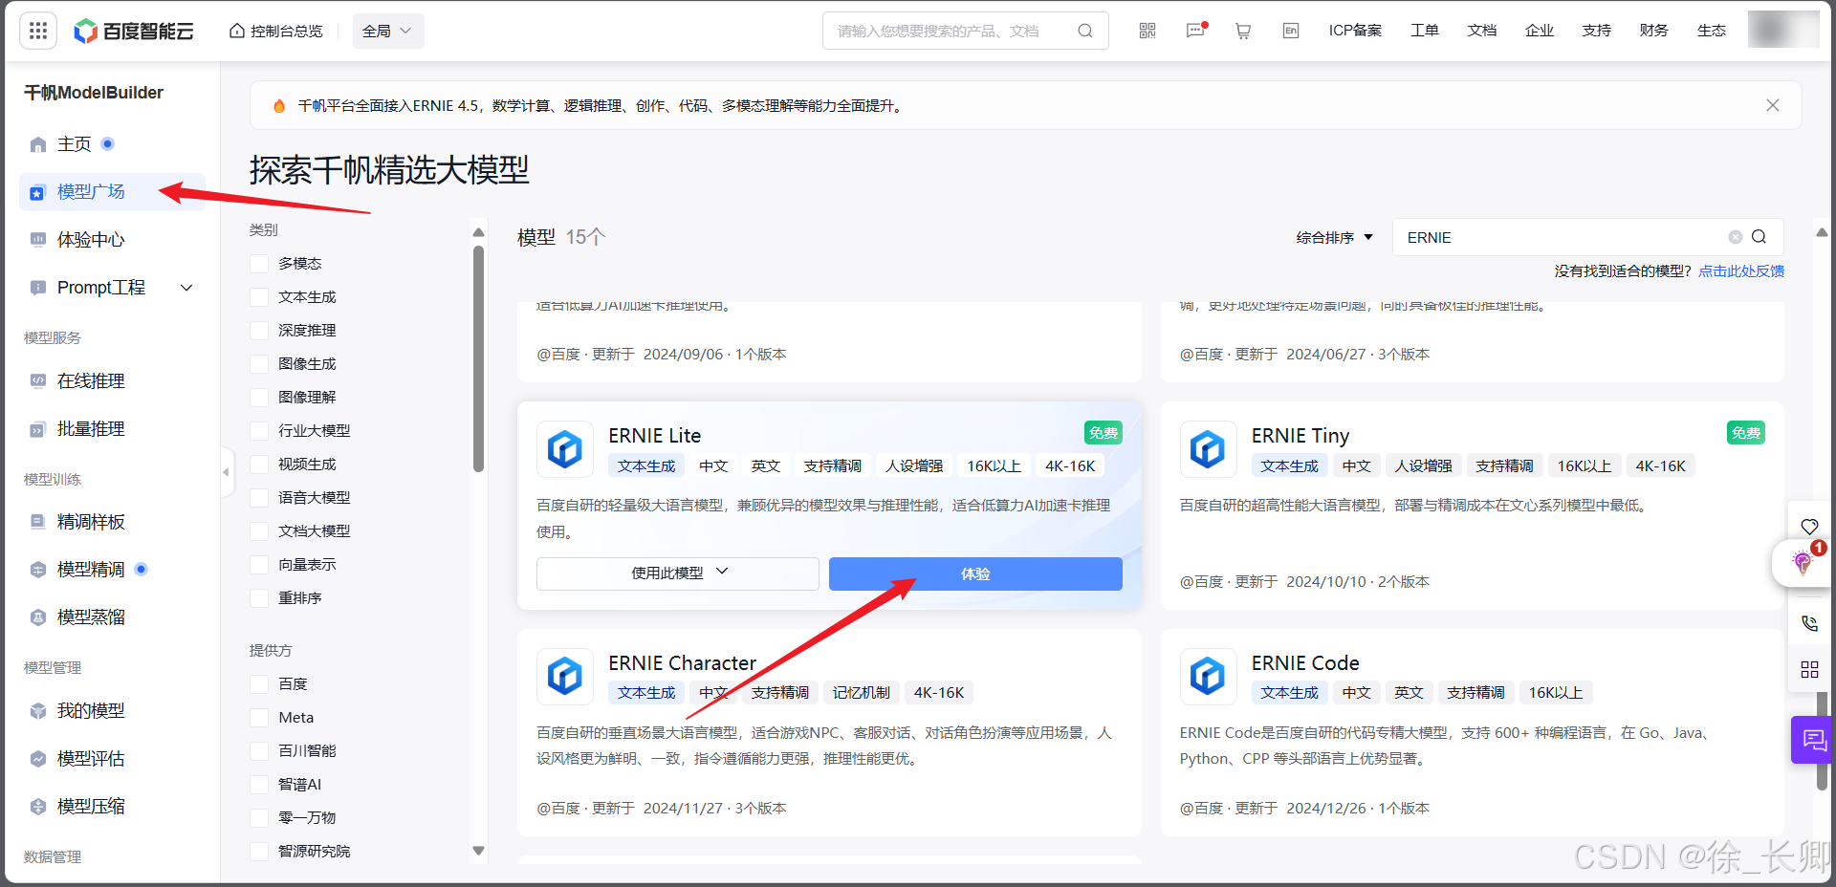
Task: Click the heart favorite floating icon
Action: pos(1809,526)
